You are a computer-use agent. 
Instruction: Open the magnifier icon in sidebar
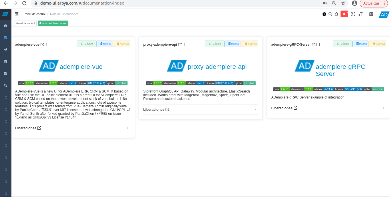click(5, 85)
